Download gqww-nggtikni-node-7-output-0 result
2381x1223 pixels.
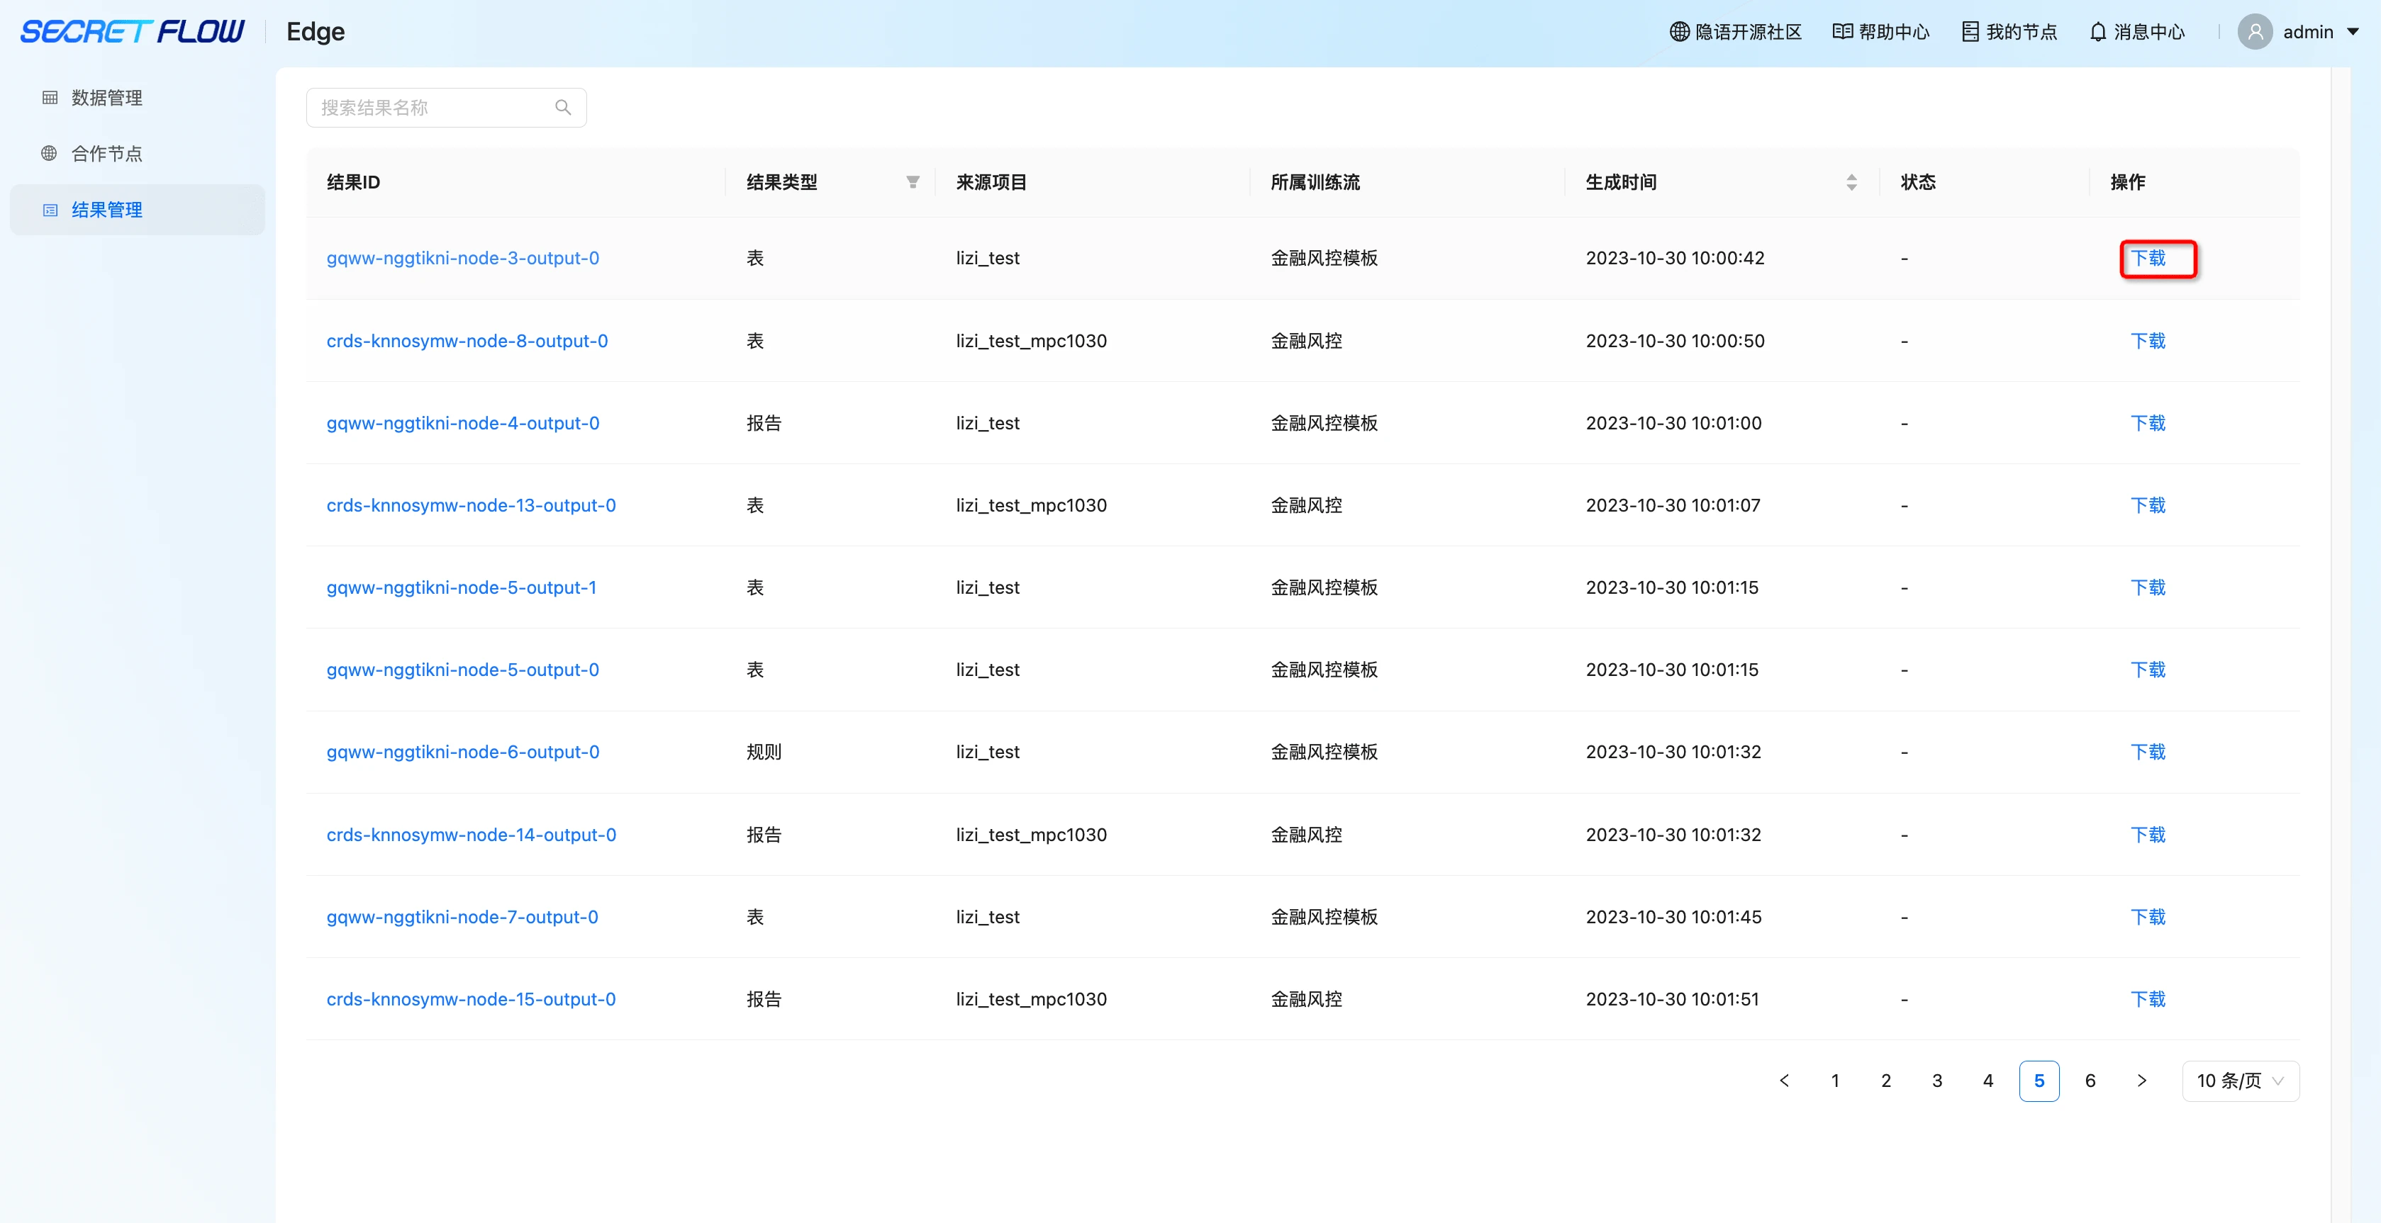tap(2148, 917)
